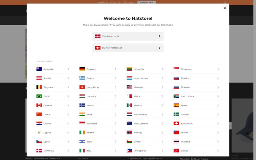Select the South Africa flag icon
Screen dimensions: 256x160
point(176,96)
